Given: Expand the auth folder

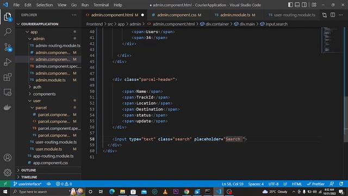Looking at the screenshot, I should tap(48, 87).
